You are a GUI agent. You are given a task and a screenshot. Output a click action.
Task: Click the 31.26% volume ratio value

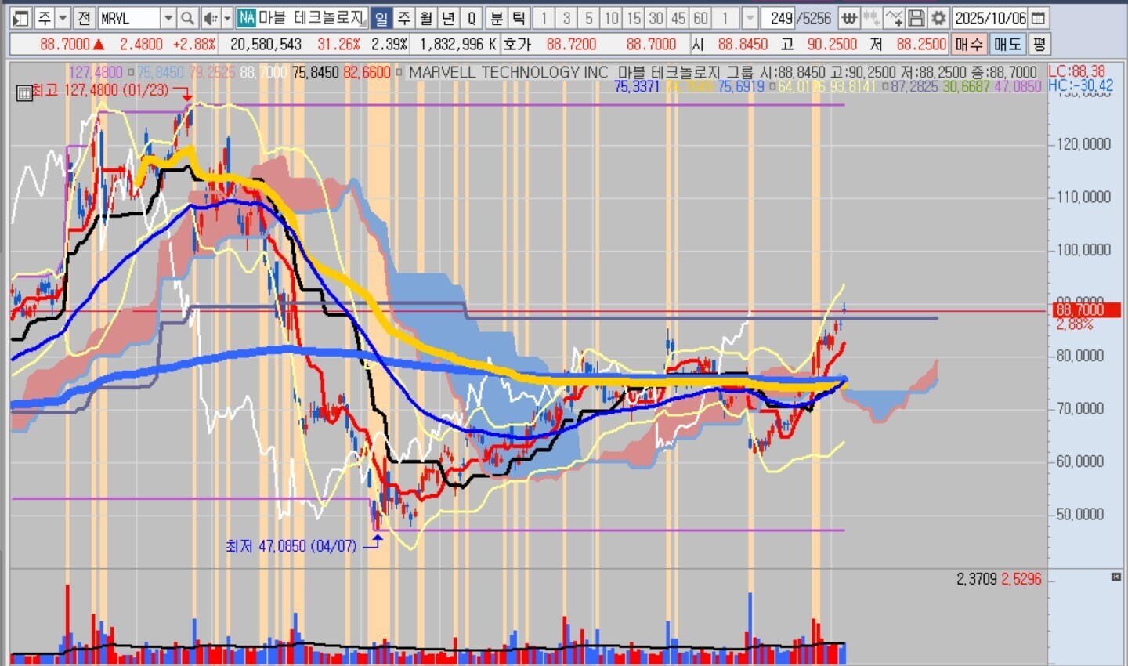[x=338, y=45]
